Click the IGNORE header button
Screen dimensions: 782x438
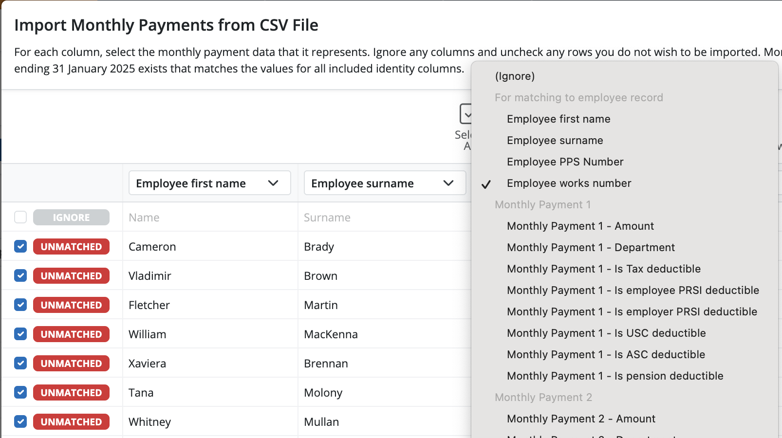pyautogui.click(x=71, y=217)
